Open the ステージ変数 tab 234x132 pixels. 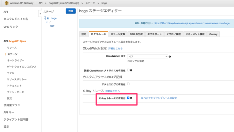pos(118,34)
